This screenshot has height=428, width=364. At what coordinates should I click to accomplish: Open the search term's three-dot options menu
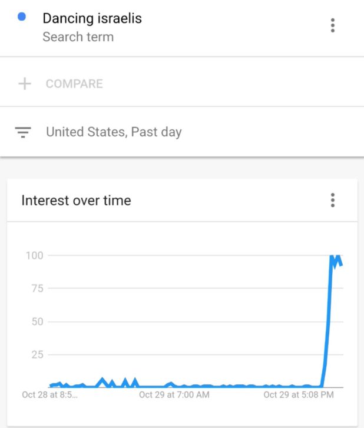click(x=333, y=25)
